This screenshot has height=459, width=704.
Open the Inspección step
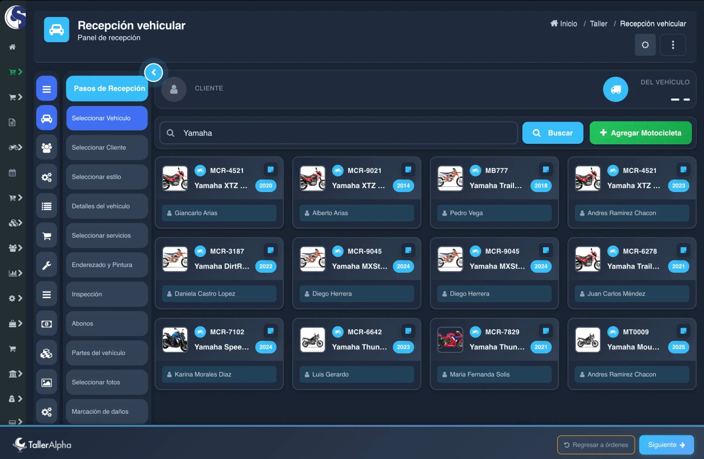[107, 295]
